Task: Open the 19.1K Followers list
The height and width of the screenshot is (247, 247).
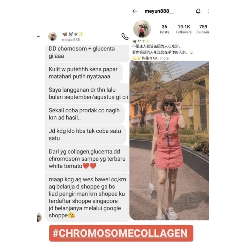Action: pyautogui.click(x=184, y=29)
